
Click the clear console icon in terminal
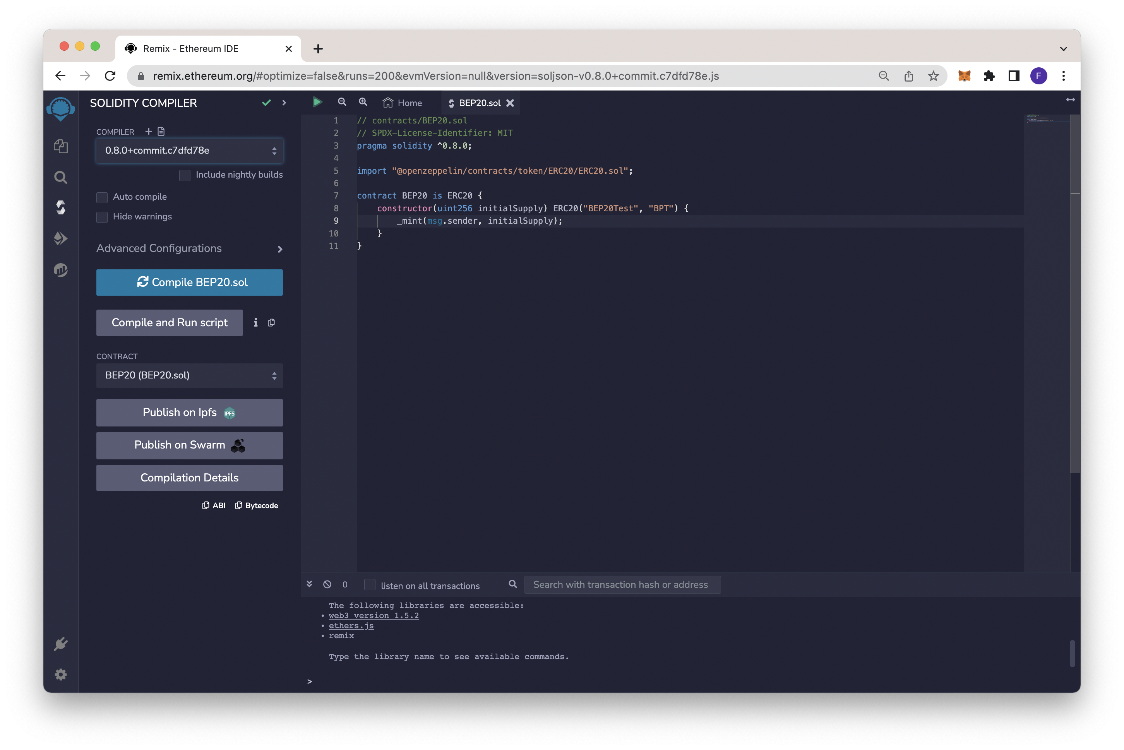[327, 584]
